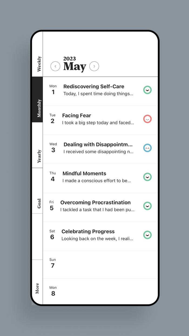Advance to June using the right chevron
The width and height of the screenshot is (189, 336).
pyautogui.click(x=94, y=66)
